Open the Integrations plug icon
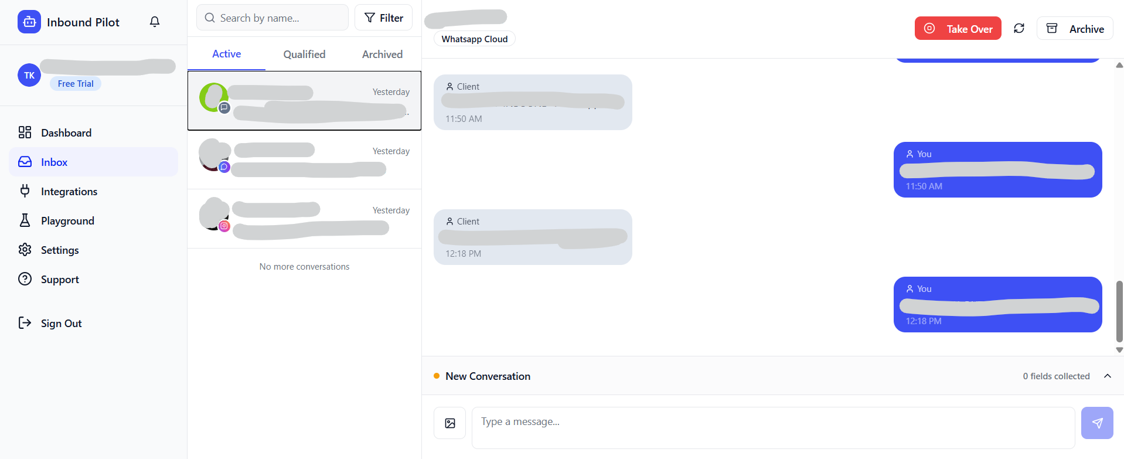This screenshot has width=1124, height=459. coord(25,191)
